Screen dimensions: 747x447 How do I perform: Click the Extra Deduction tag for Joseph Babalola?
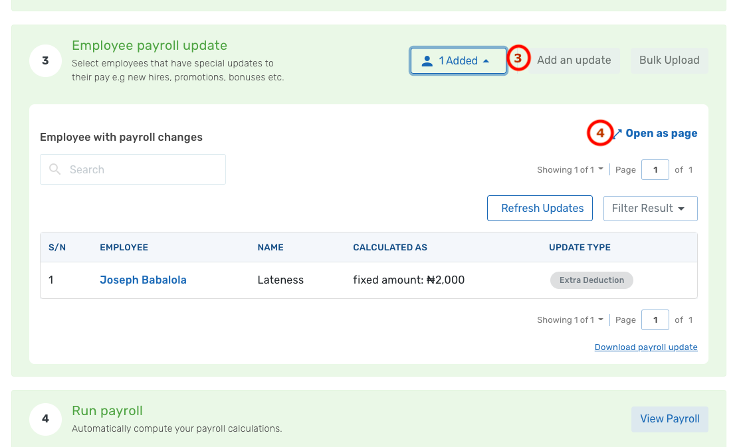(591, 280)
